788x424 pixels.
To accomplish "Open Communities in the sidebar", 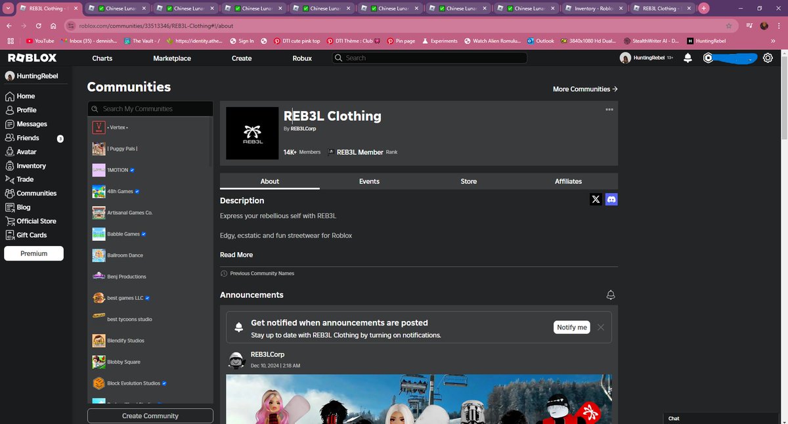I will point(30,193).
